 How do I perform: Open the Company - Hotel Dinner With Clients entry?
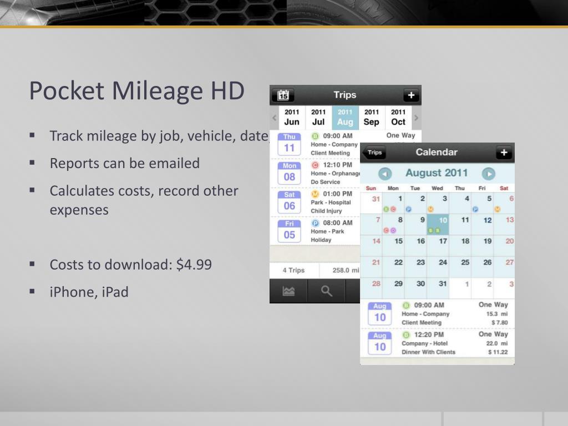click(438, 343)
